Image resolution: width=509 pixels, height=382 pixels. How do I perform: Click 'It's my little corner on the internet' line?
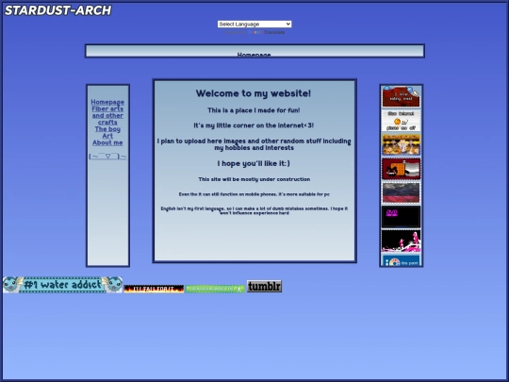[x=254, y=125]
